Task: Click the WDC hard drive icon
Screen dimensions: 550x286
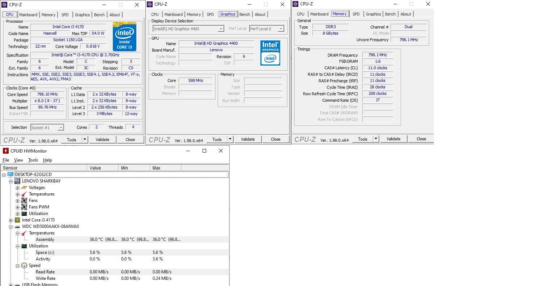Action: [17, 226]
